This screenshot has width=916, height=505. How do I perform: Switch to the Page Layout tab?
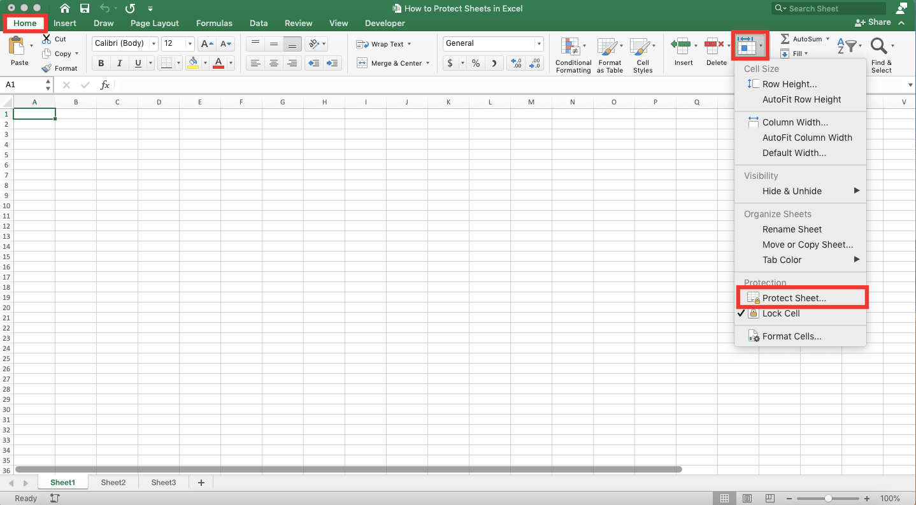pyautogui.click(x=155, y=23)
